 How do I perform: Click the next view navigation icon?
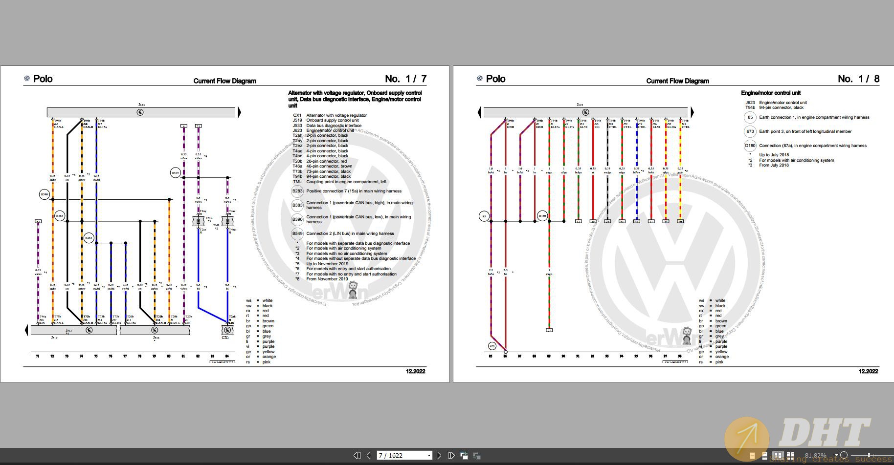[x=476, y=456]
